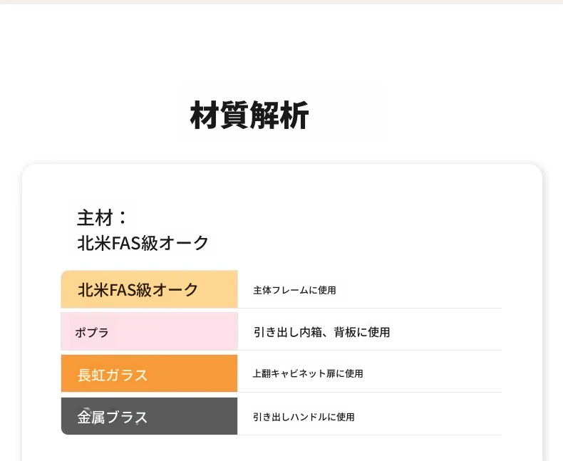Click empty area right of 上翻キャビネット扉に使用 row
Screen dimensions: 563x461
[433, 374]
